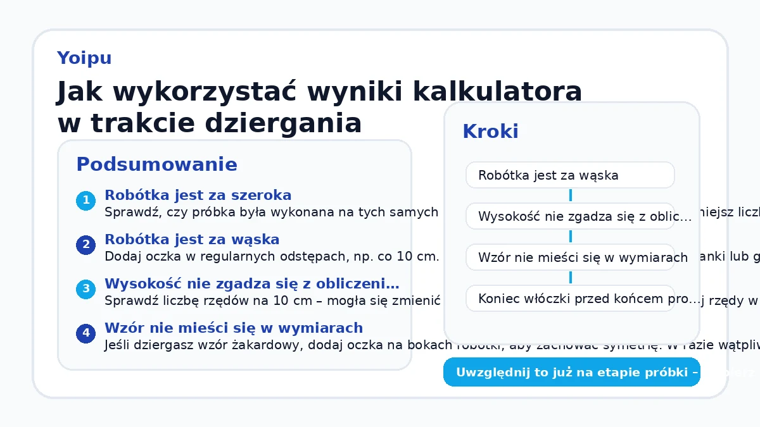760x427 pixels.
Task: Select the "Koniec włóczki przed końcem pro…" step box
Action: pos(570,299)
